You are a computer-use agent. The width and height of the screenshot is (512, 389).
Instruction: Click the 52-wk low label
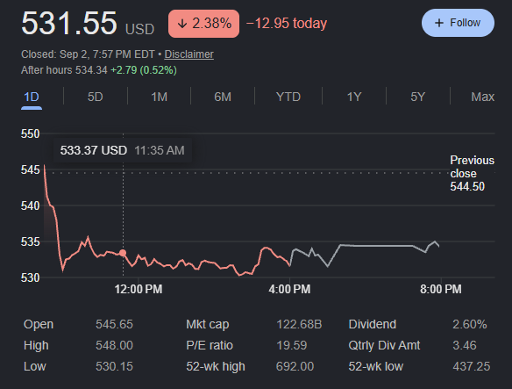click(376, 367)
